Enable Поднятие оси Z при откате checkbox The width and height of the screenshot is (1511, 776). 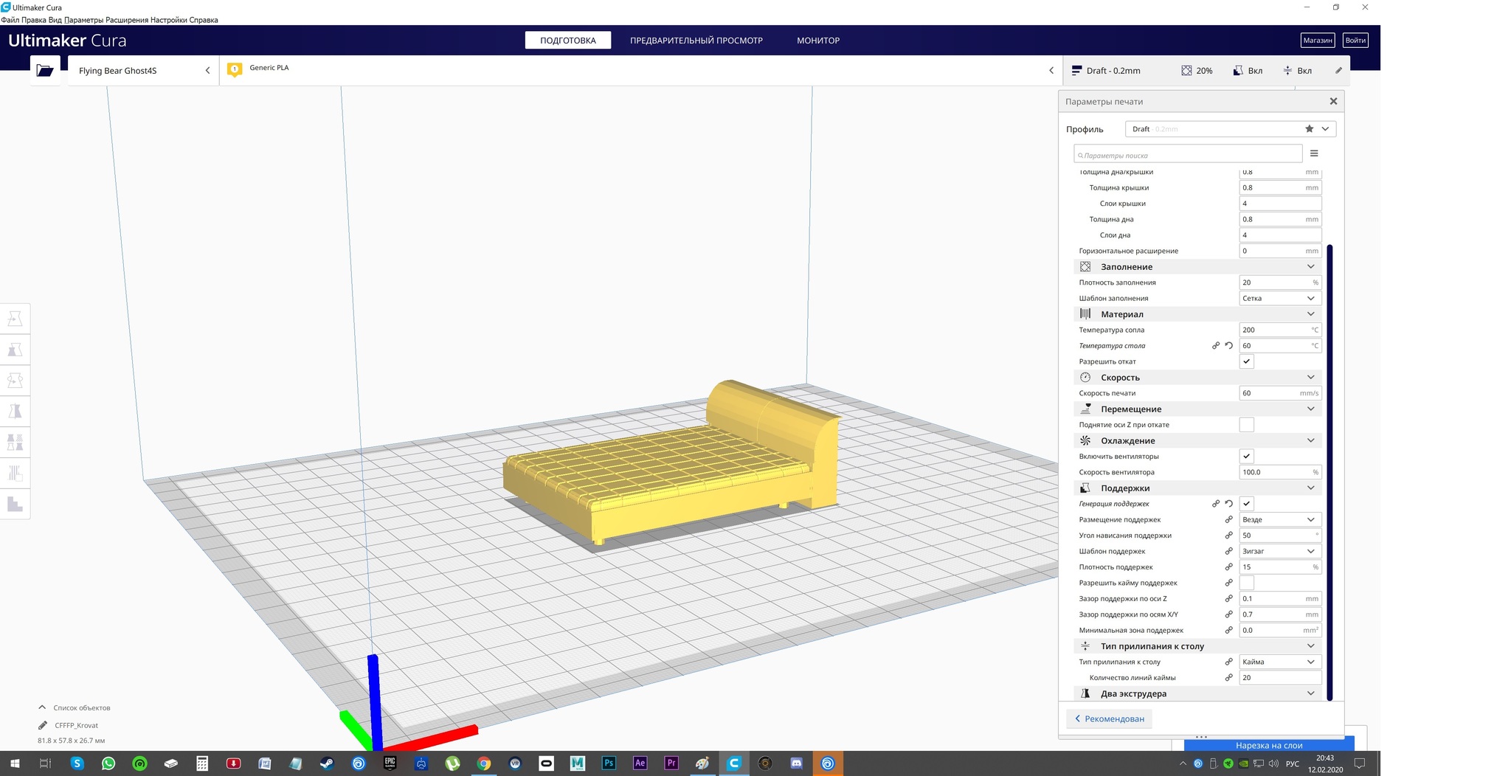point(1246,425)
